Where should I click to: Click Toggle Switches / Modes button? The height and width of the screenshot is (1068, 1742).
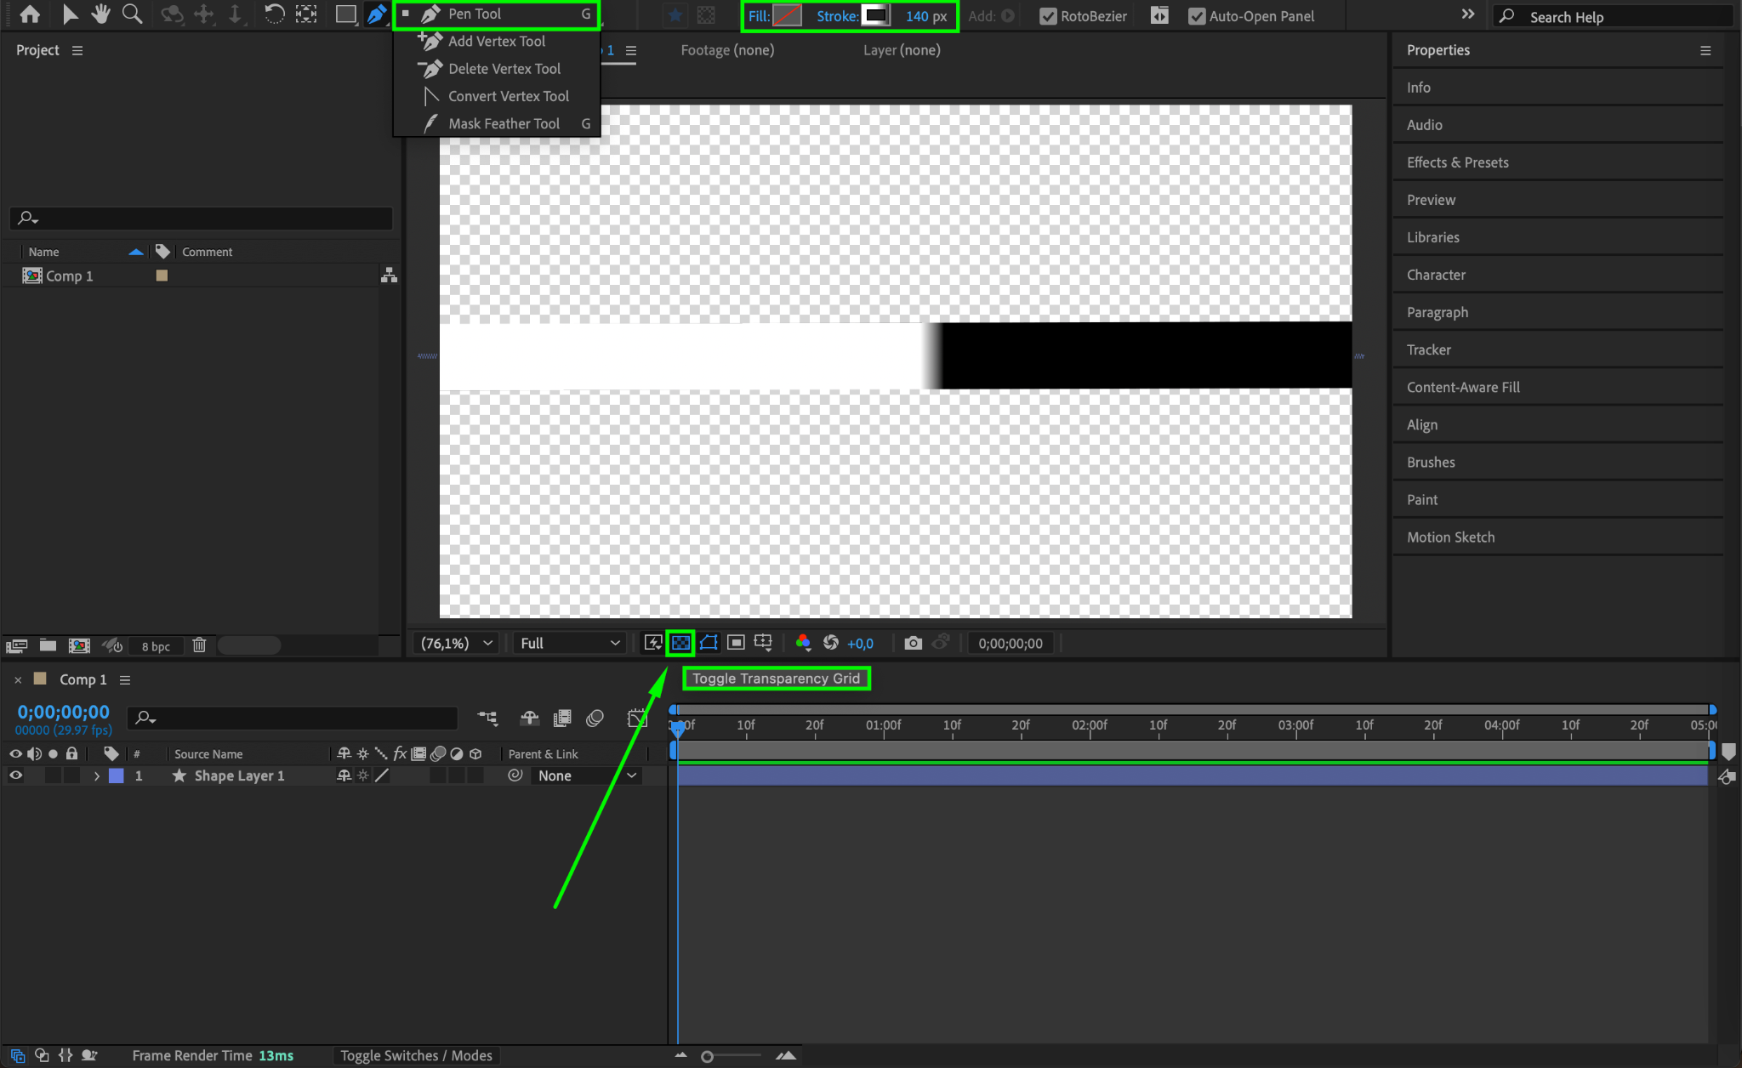click(x=416, y=1055)
